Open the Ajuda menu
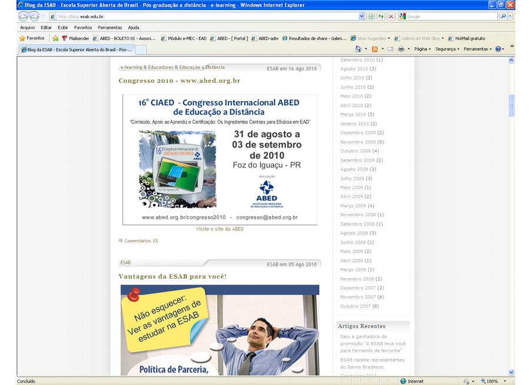Image resolution: width=530 pixels, height=385 pixels. (134, 28)
